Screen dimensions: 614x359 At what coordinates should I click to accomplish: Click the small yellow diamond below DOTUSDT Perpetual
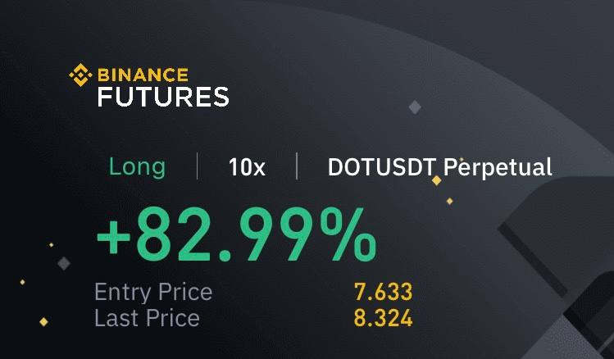(449, 202)
